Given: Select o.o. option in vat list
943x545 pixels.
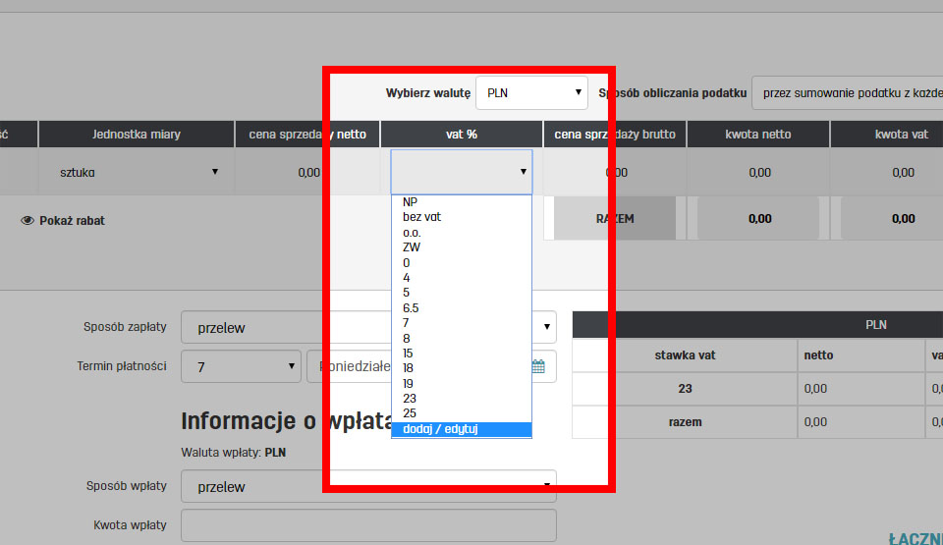Looking at the screenshot, I should [x=462, y=232].
